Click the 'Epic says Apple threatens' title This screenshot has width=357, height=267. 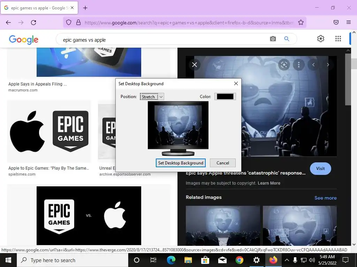click(245, 173)
